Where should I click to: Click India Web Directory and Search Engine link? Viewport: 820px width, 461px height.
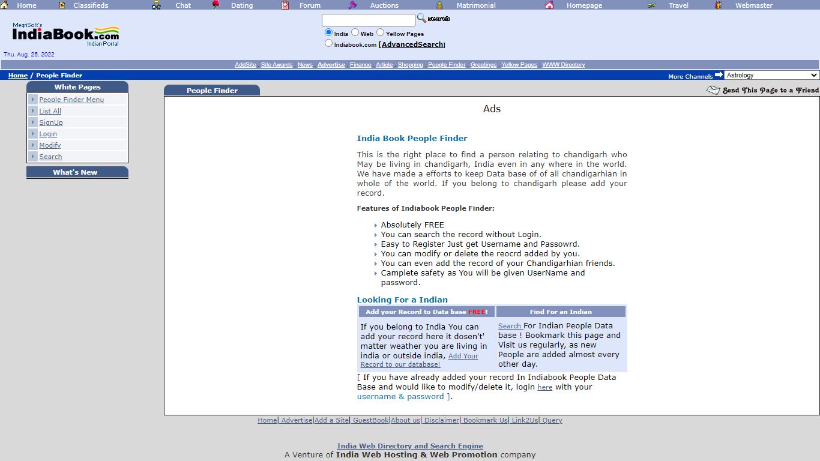click(x=410, y=446)
